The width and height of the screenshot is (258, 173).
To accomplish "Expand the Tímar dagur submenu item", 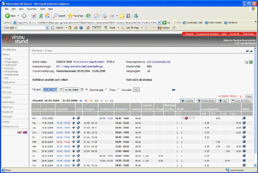I will [11, 62].
